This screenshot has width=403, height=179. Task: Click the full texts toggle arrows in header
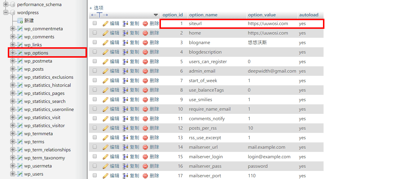[x=99, y=15]
